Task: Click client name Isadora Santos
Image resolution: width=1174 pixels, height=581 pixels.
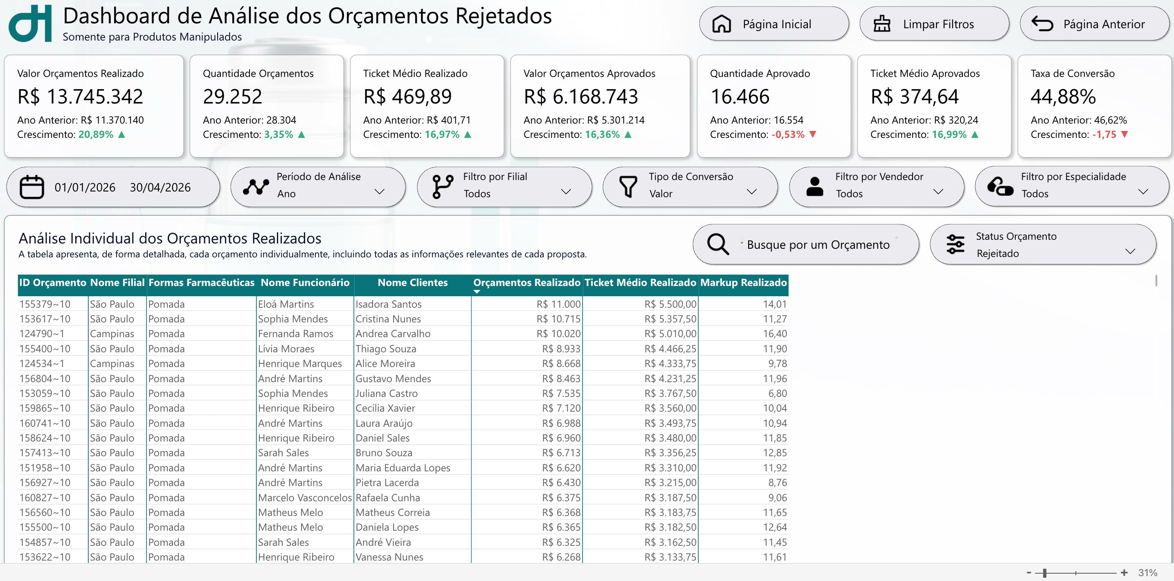Action: click(x=388, y=304)
